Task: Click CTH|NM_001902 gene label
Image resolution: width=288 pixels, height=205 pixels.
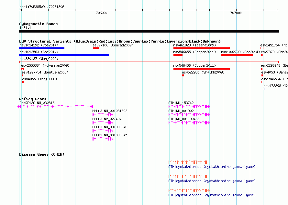Action: point(181,111)
